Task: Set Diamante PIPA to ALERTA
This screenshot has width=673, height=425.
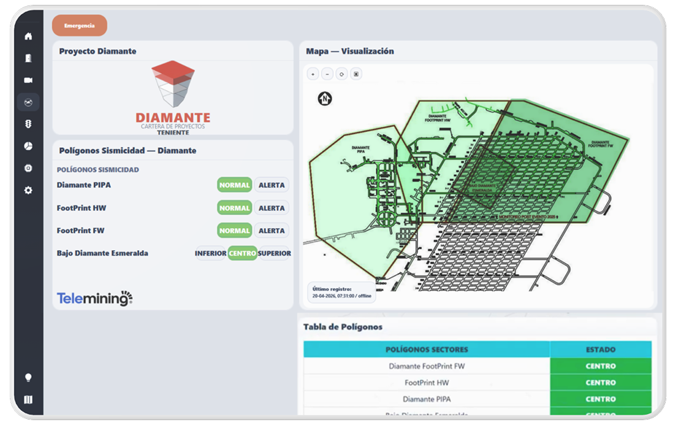Action: click(x=272, y=185)
